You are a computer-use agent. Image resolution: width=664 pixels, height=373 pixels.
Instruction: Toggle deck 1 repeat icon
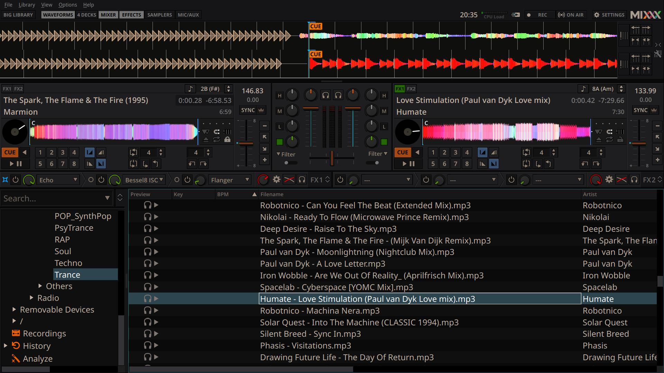(216, 140)
